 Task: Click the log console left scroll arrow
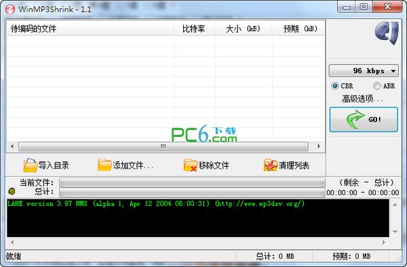(12, 243)
